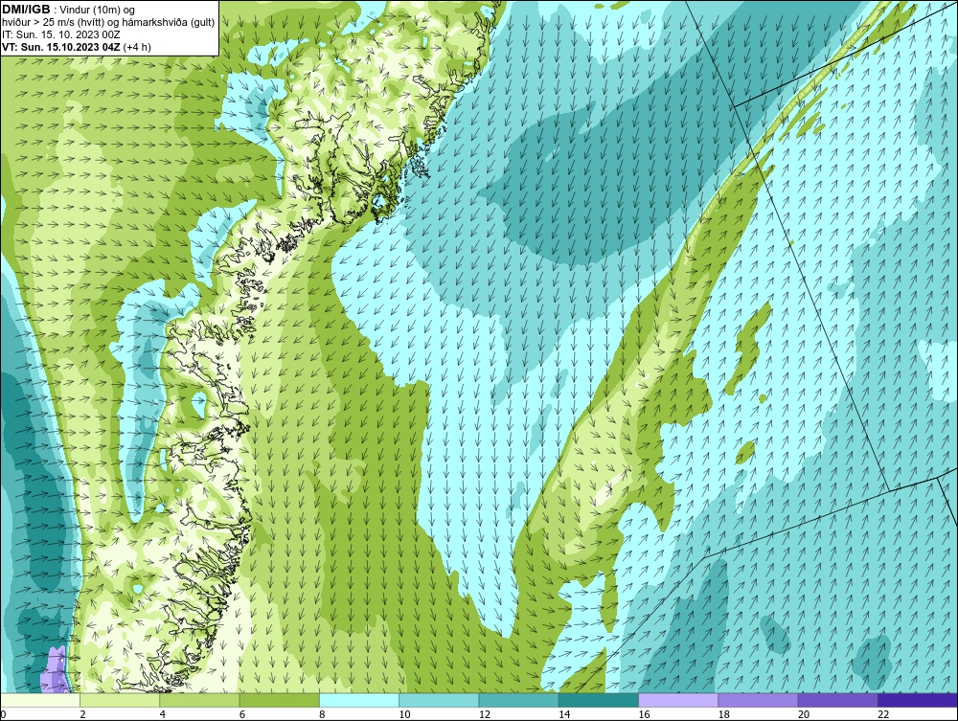Viewport: 958px width, 721px height.
Task: Click the 'IT: Sun. 15. 10. 2023 00Z' line
Action: 61,34
